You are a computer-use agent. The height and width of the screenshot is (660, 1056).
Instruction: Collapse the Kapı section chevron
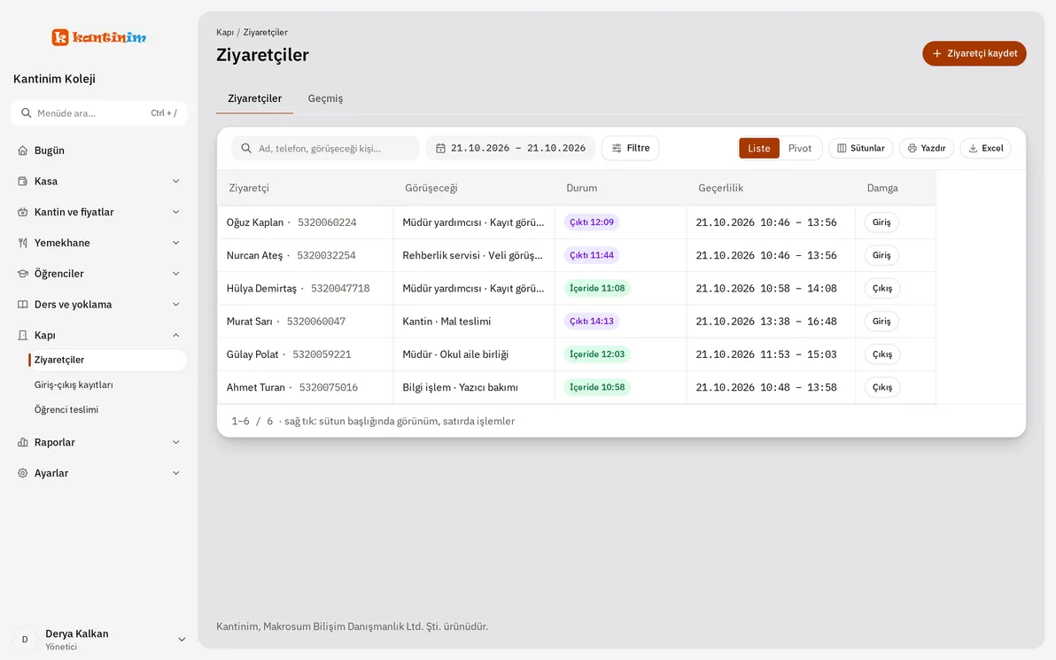tap(175, 336)
